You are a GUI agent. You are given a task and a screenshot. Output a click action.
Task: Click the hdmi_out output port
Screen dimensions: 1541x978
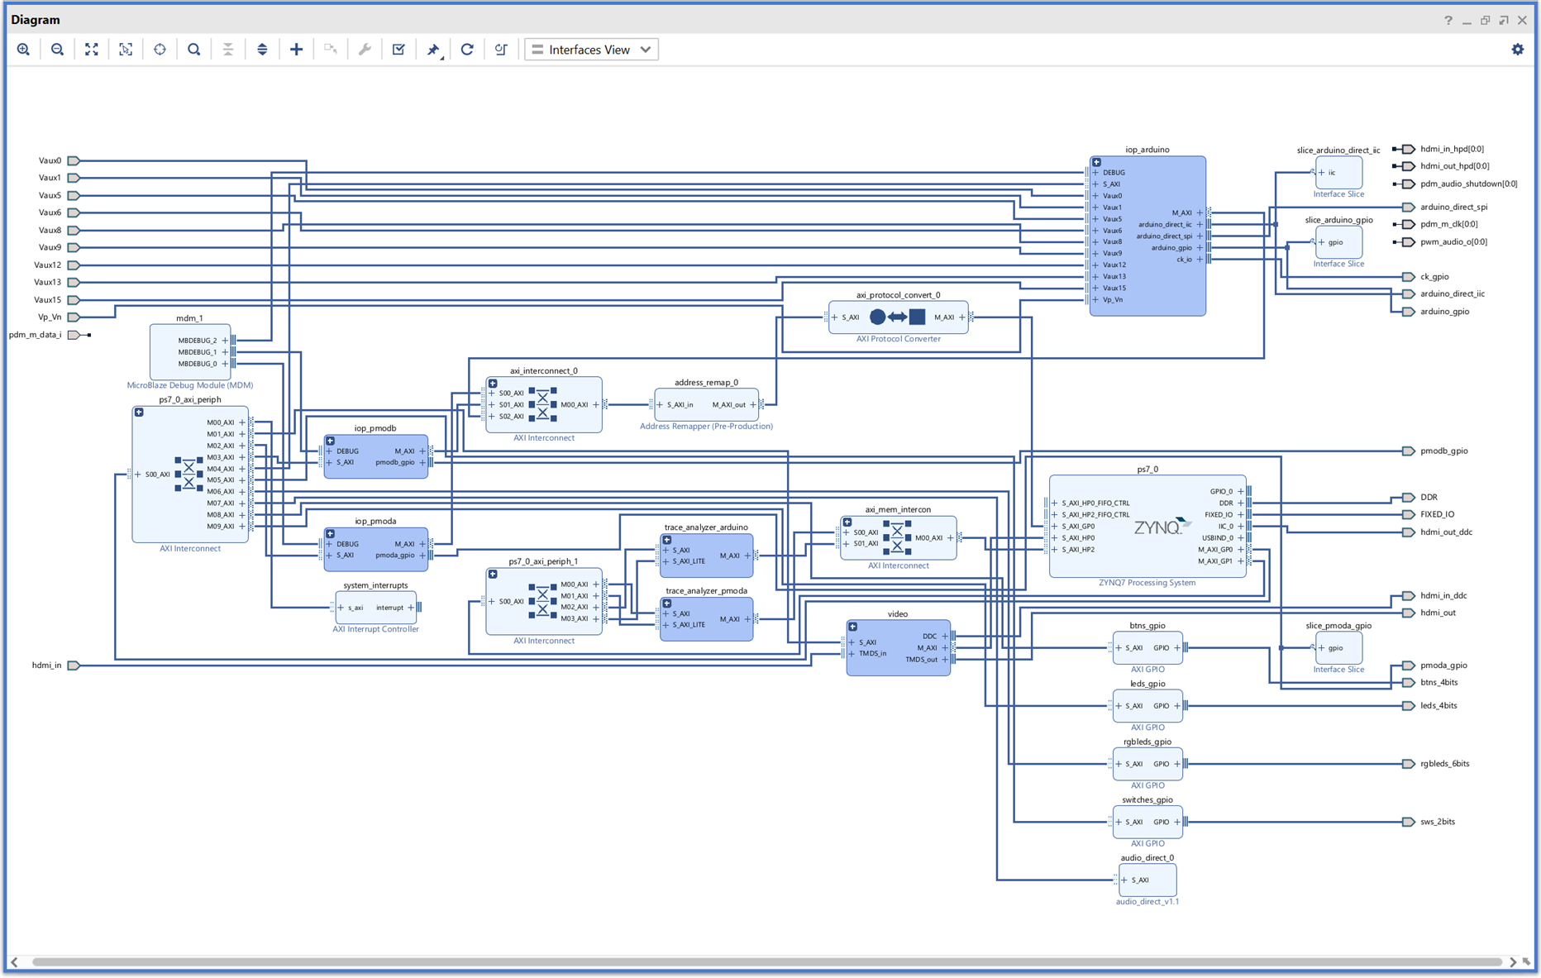pyautogui.click(x=1409, y=613)
